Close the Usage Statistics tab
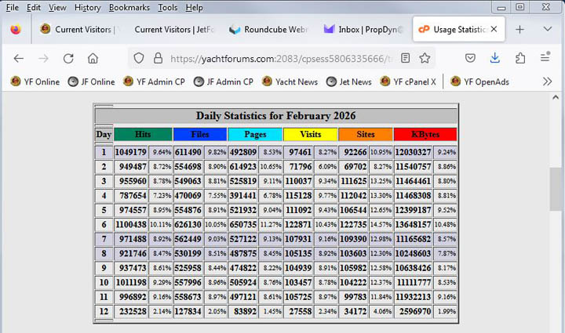Viewport: 565px width, 333px height. pyautogui.click(x=494, y=30)
